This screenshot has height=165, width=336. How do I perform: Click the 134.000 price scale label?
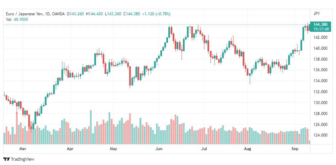click(320, 81)
